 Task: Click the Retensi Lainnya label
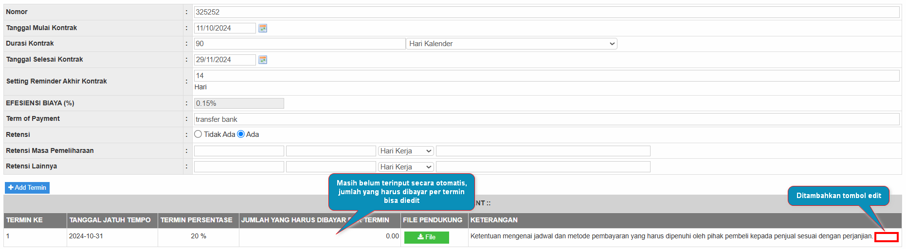pos(32,166)
